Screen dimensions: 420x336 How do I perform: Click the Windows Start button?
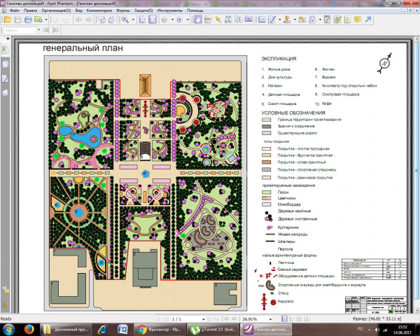click(8, 329)
